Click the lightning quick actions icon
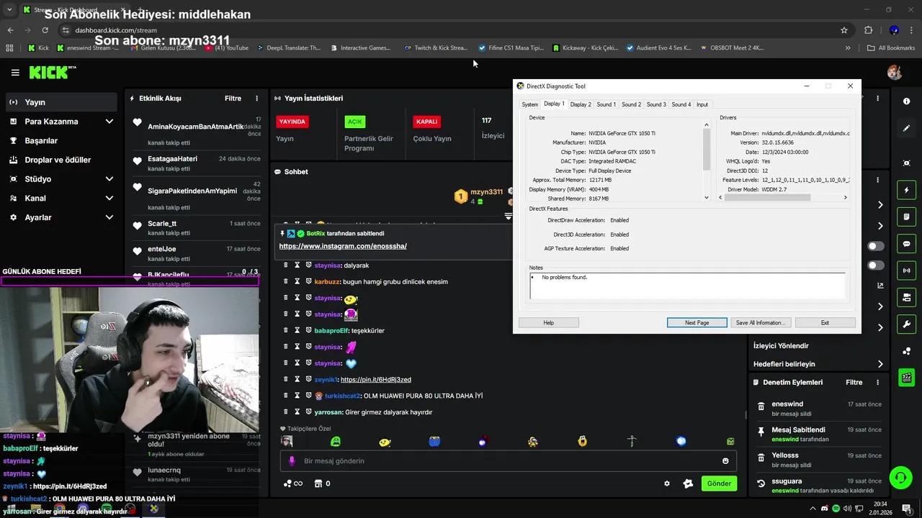This screenshot has width=922, height=518. click(906, 191)
